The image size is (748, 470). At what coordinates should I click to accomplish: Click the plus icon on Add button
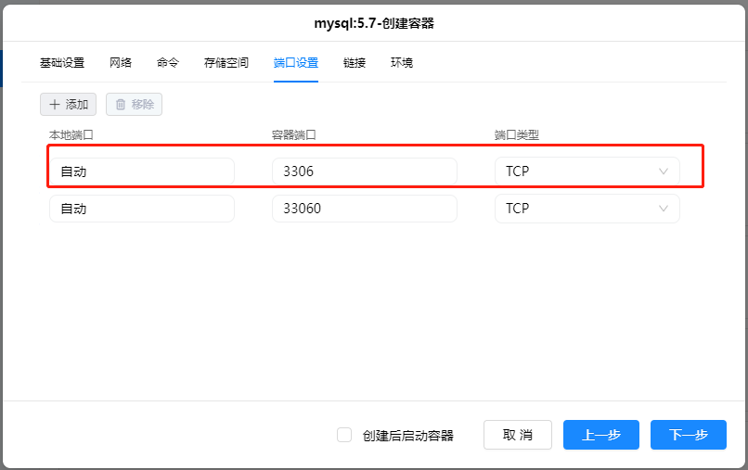point(54,105)
